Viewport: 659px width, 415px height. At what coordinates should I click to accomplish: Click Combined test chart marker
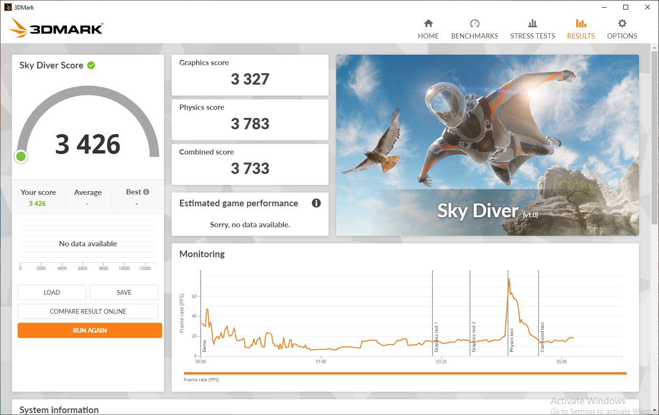(542, 337)
